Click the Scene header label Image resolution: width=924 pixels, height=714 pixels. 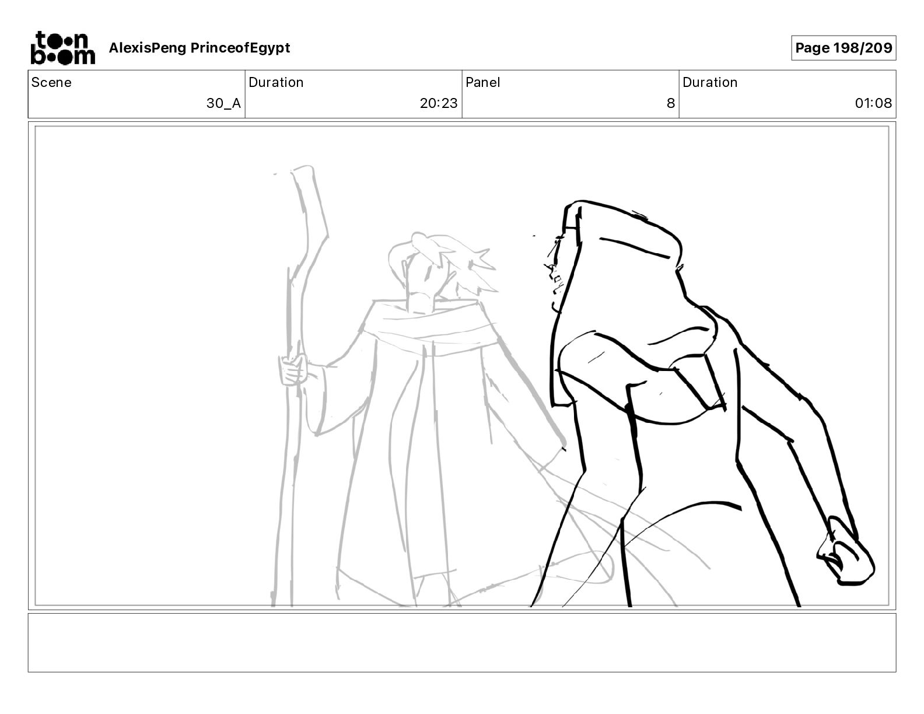tap(51, 82)
